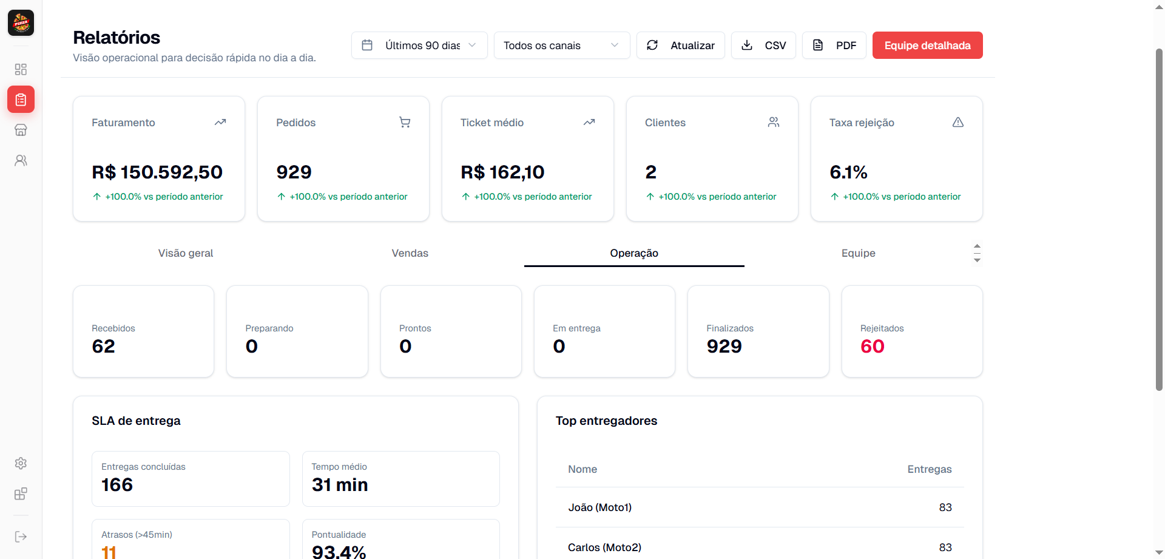Open Settings via the gear icon
Viewport: 1165px width, 559px height.
tap(21, 463)
